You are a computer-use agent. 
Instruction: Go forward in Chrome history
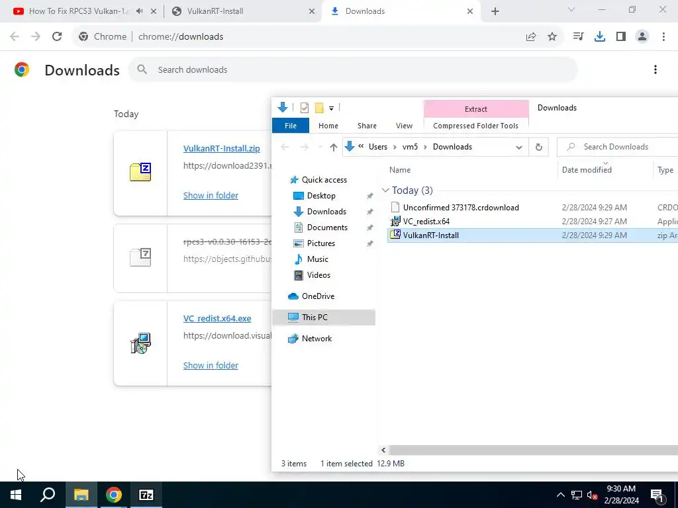click(36, 37)
